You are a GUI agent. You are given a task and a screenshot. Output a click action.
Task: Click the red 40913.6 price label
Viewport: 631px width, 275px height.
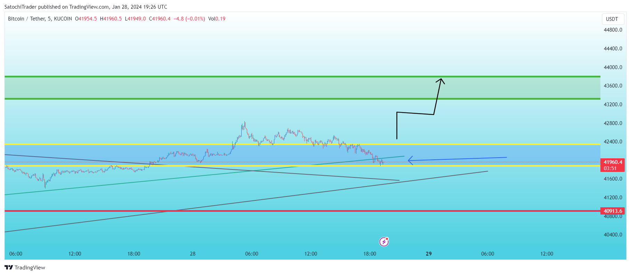(613, 211)
